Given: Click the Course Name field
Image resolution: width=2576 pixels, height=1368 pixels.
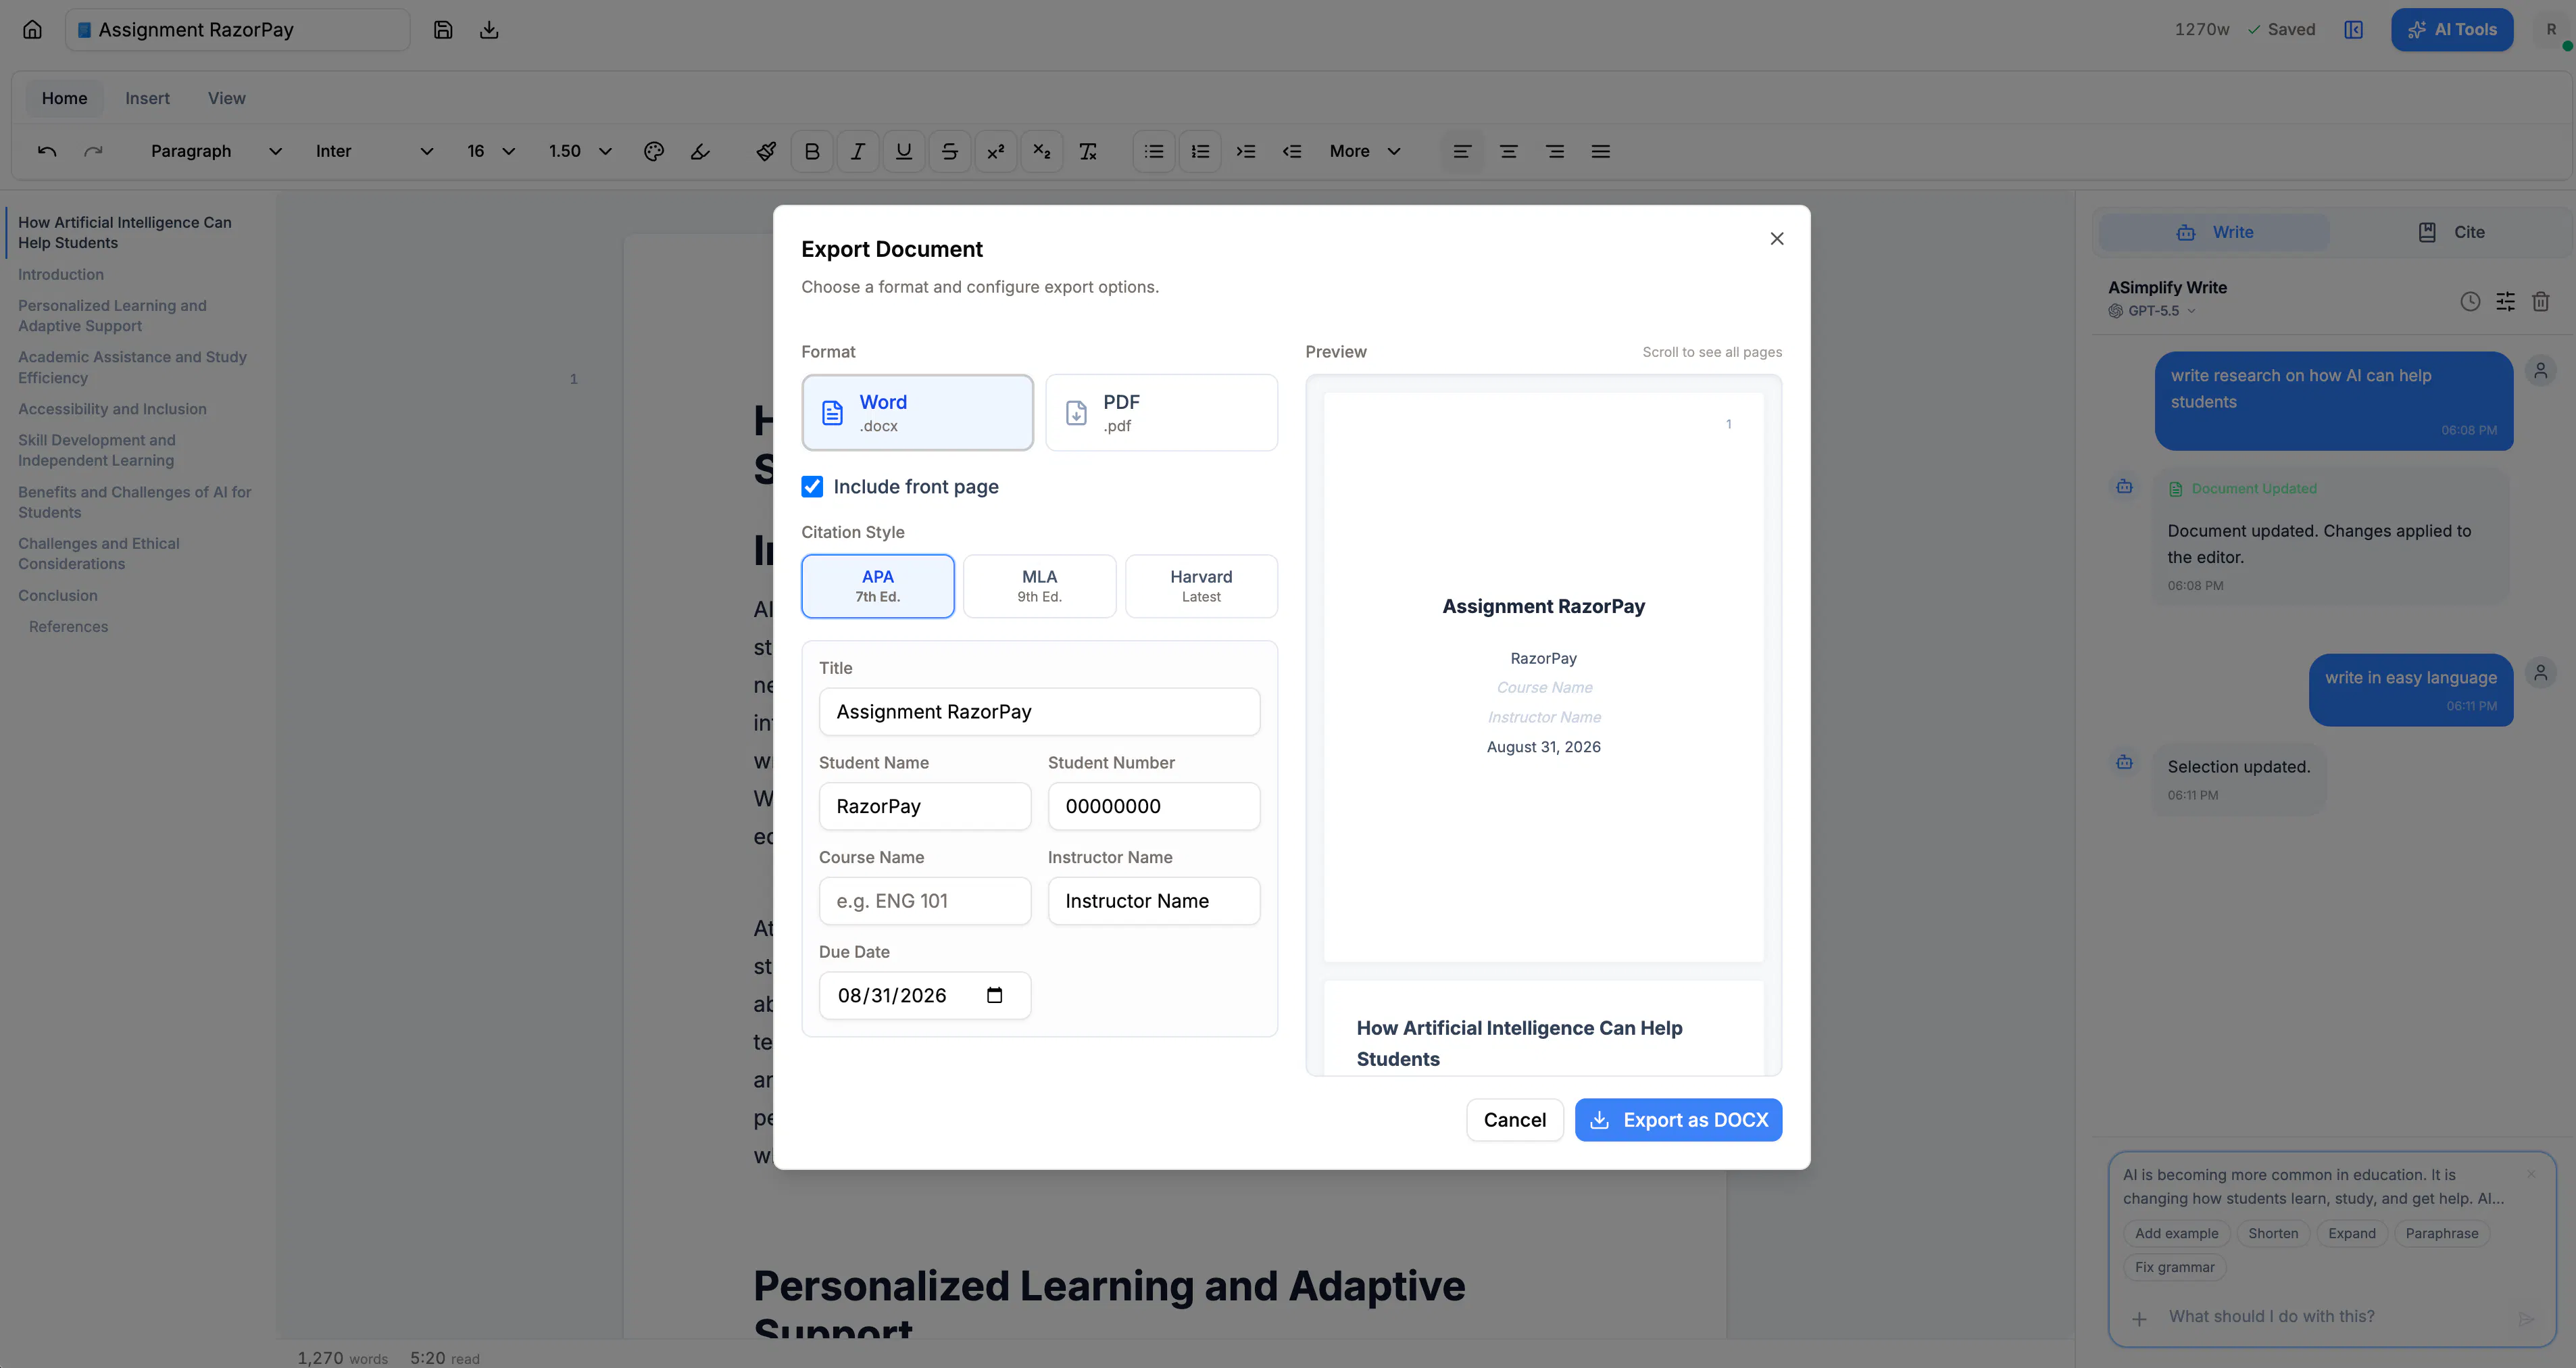Looking at the screenshot, I should pos(924,901).
